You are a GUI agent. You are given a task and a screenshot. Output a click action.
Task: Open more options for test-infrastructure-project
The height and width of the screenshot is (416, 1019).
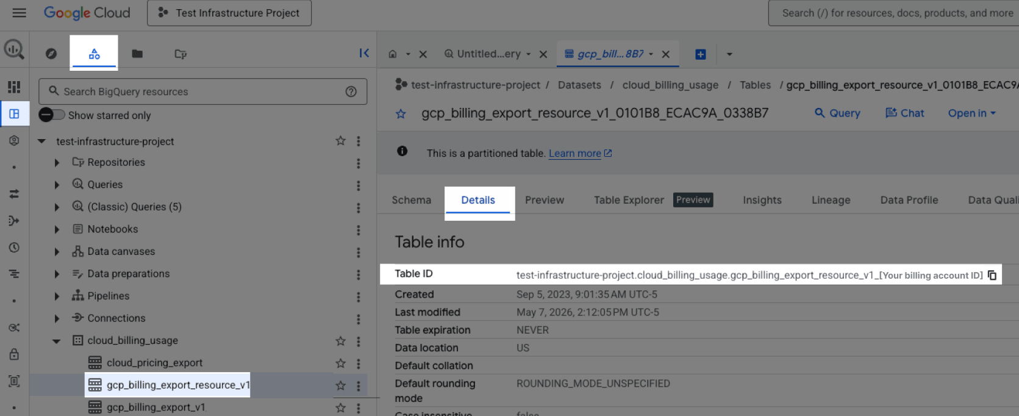(x=359, y=141)
